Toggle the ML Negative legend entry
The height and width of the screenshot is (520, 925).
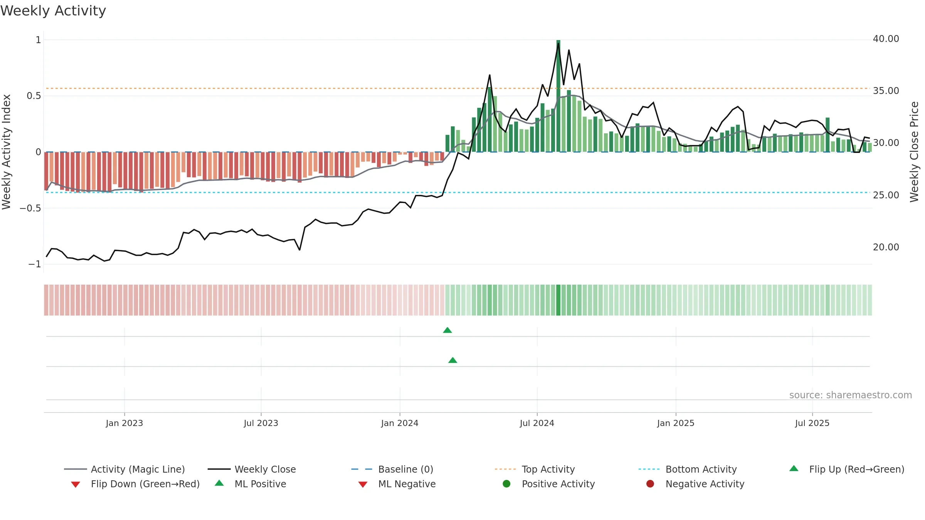(x=397, y=484)
